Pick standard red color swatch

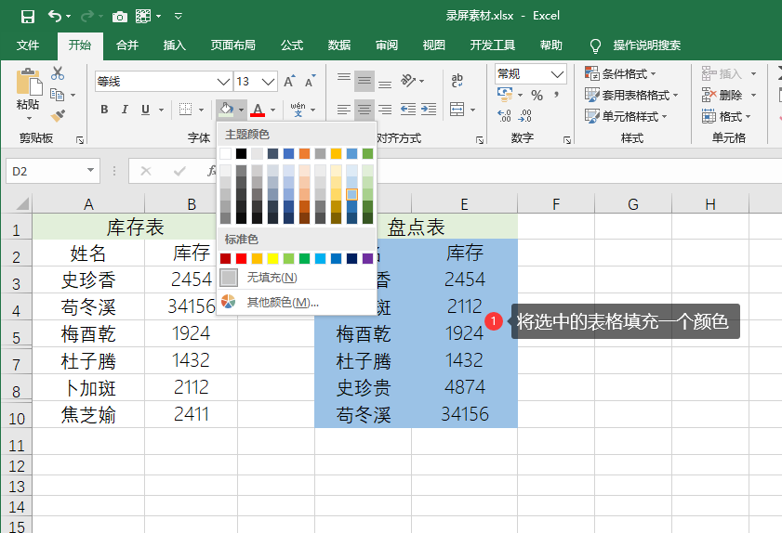pyautogui.click(x=242, y=258)
